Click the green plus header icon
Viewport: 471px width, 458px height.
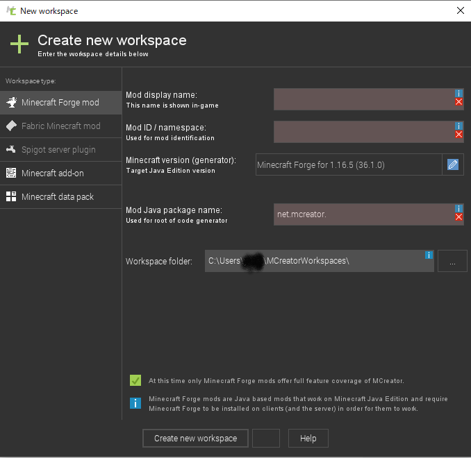pyautogui.click(x=19, y=44)
